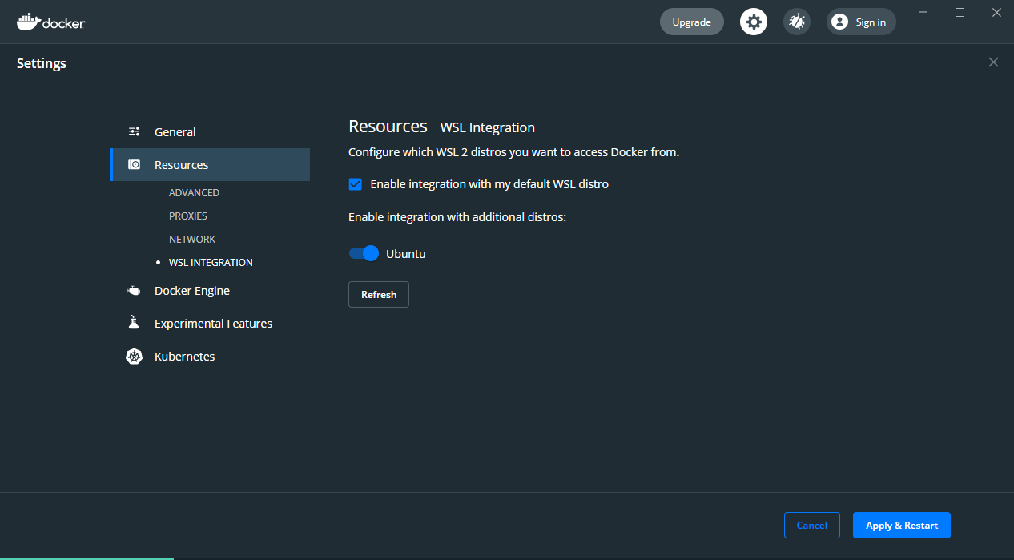Click the Cancel button
The height and width of the screenshot is (560, 1014).
pyautogui.click(x=811, y=526)
